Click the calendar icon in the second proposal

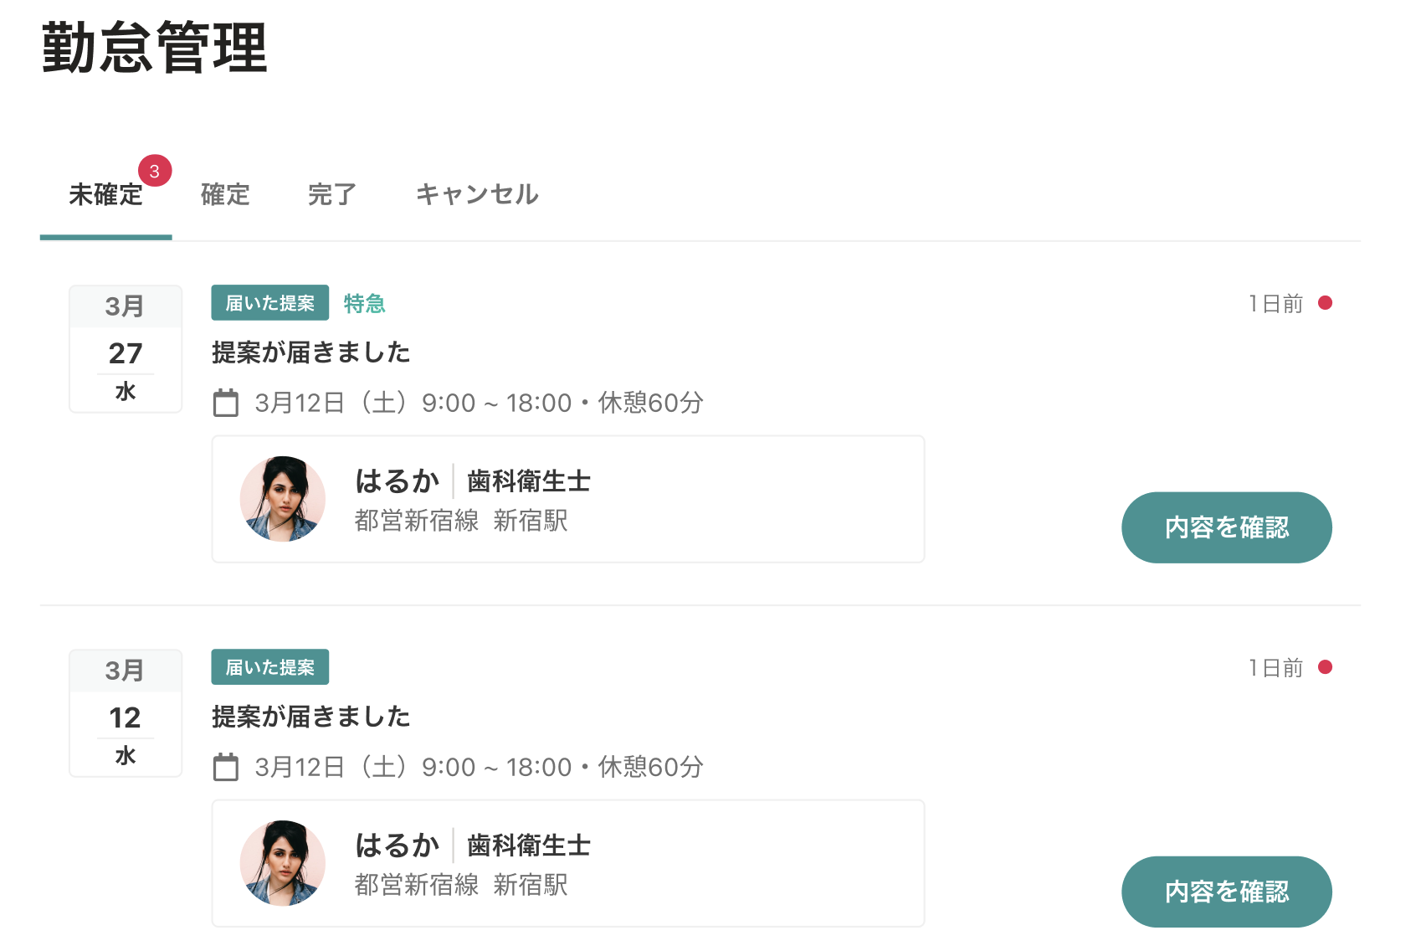(226, 767)
